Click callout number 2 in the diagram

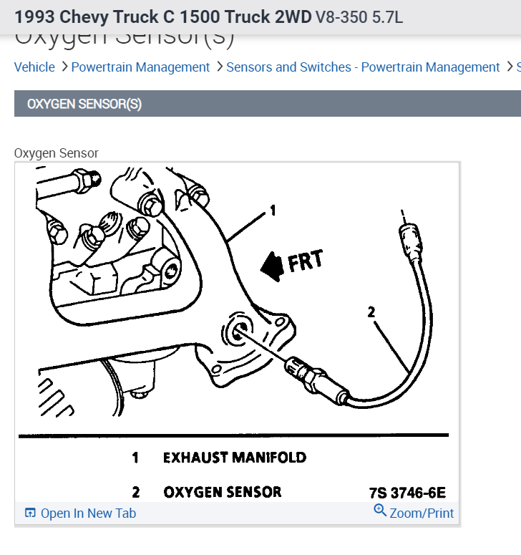(371, 312)
